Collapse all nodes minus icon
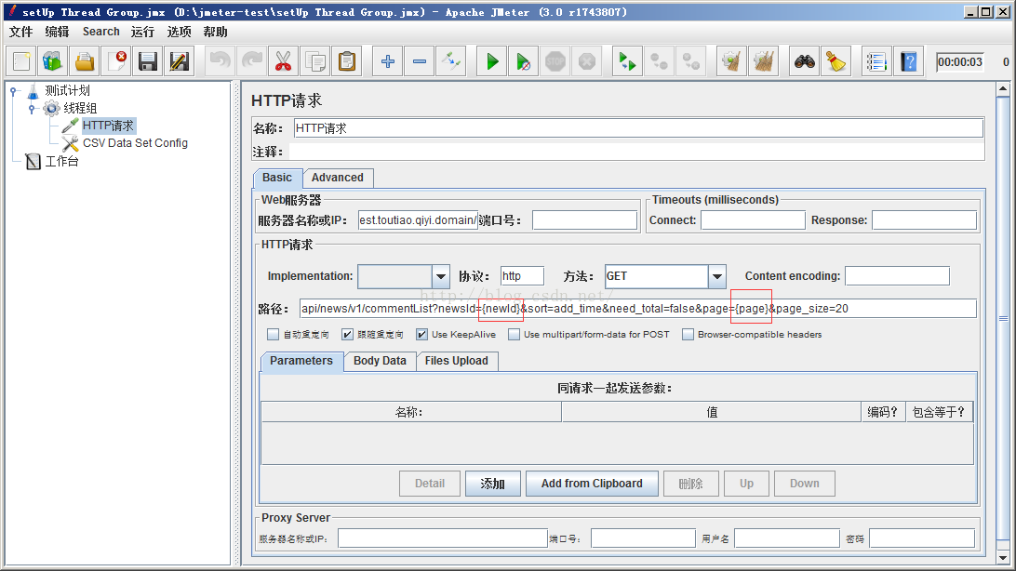 click(x=420, y=62)
